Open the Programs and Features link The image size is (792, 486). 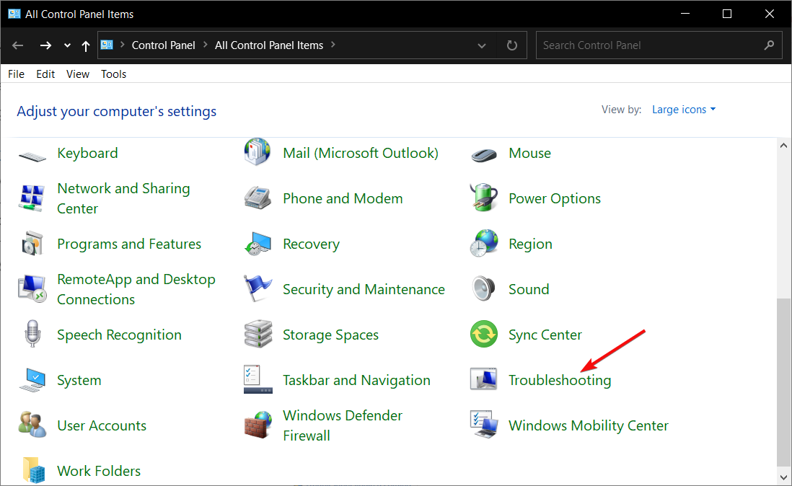pos(129,244)
